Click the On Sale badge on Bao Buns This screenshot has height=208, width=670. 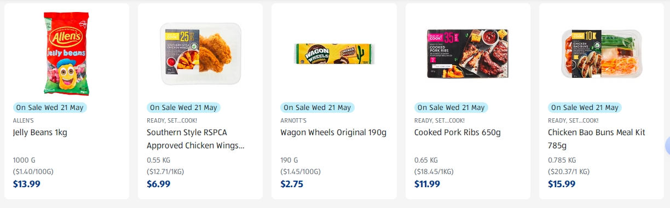point(585,107)
